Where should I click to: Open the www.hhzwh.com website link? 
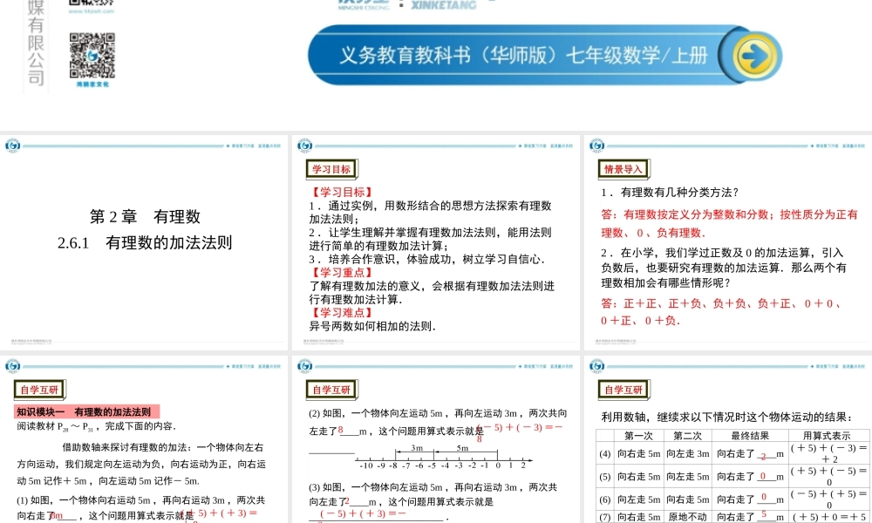tap(92, 12)
